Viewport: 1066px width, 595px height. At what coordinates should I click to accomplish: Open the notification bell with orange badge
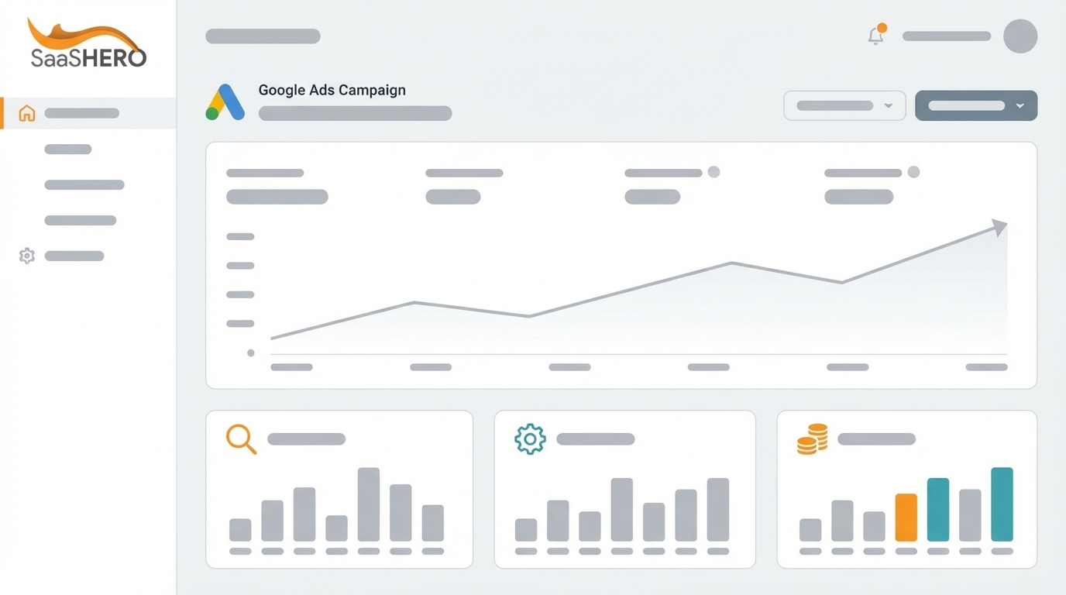pos(875,36)
